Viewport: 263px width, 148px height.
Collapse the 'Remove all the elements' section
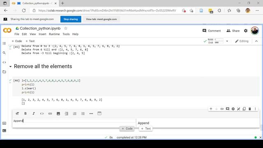pyautogui.click(x=11, y=67)
